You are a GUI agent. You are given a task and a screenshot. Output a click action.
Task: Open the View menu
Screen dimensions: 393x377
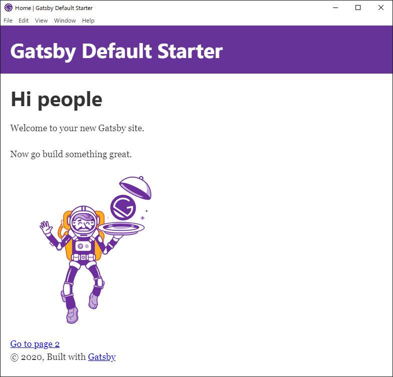[41, 21]
